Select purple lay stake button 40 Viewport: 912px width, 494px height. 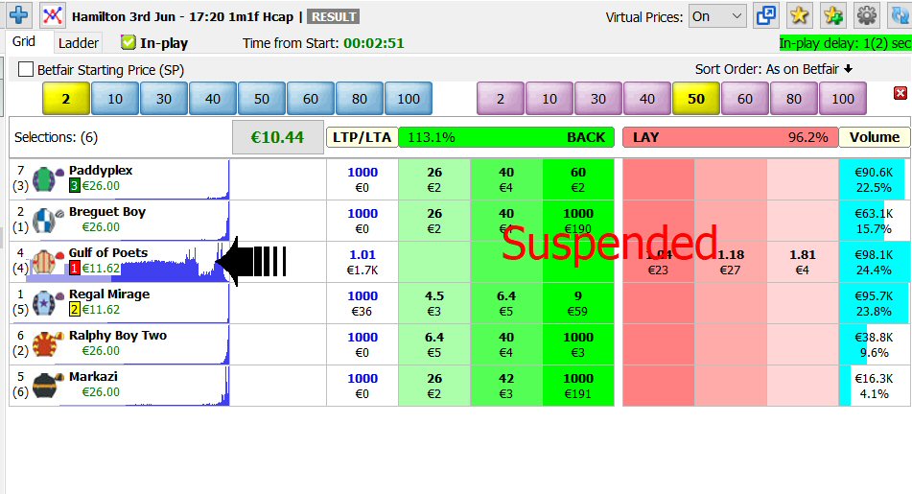[647, 99]
